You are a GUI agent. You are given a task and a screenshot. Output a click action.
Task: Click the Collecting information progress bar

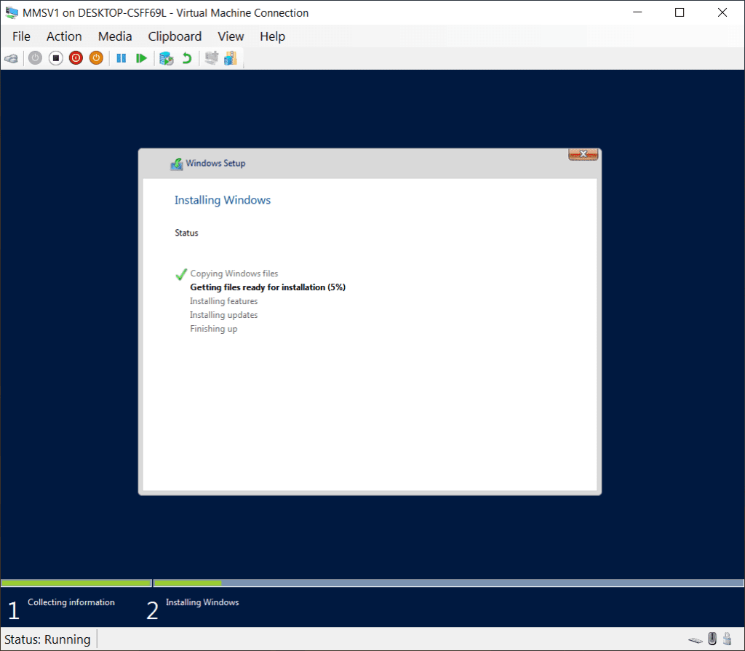click(x=76, y=583)
